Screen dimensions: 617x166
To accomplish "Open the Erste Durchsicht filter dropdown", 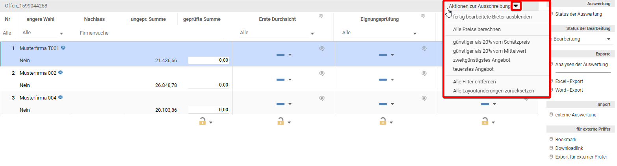I will coord(312,33).
